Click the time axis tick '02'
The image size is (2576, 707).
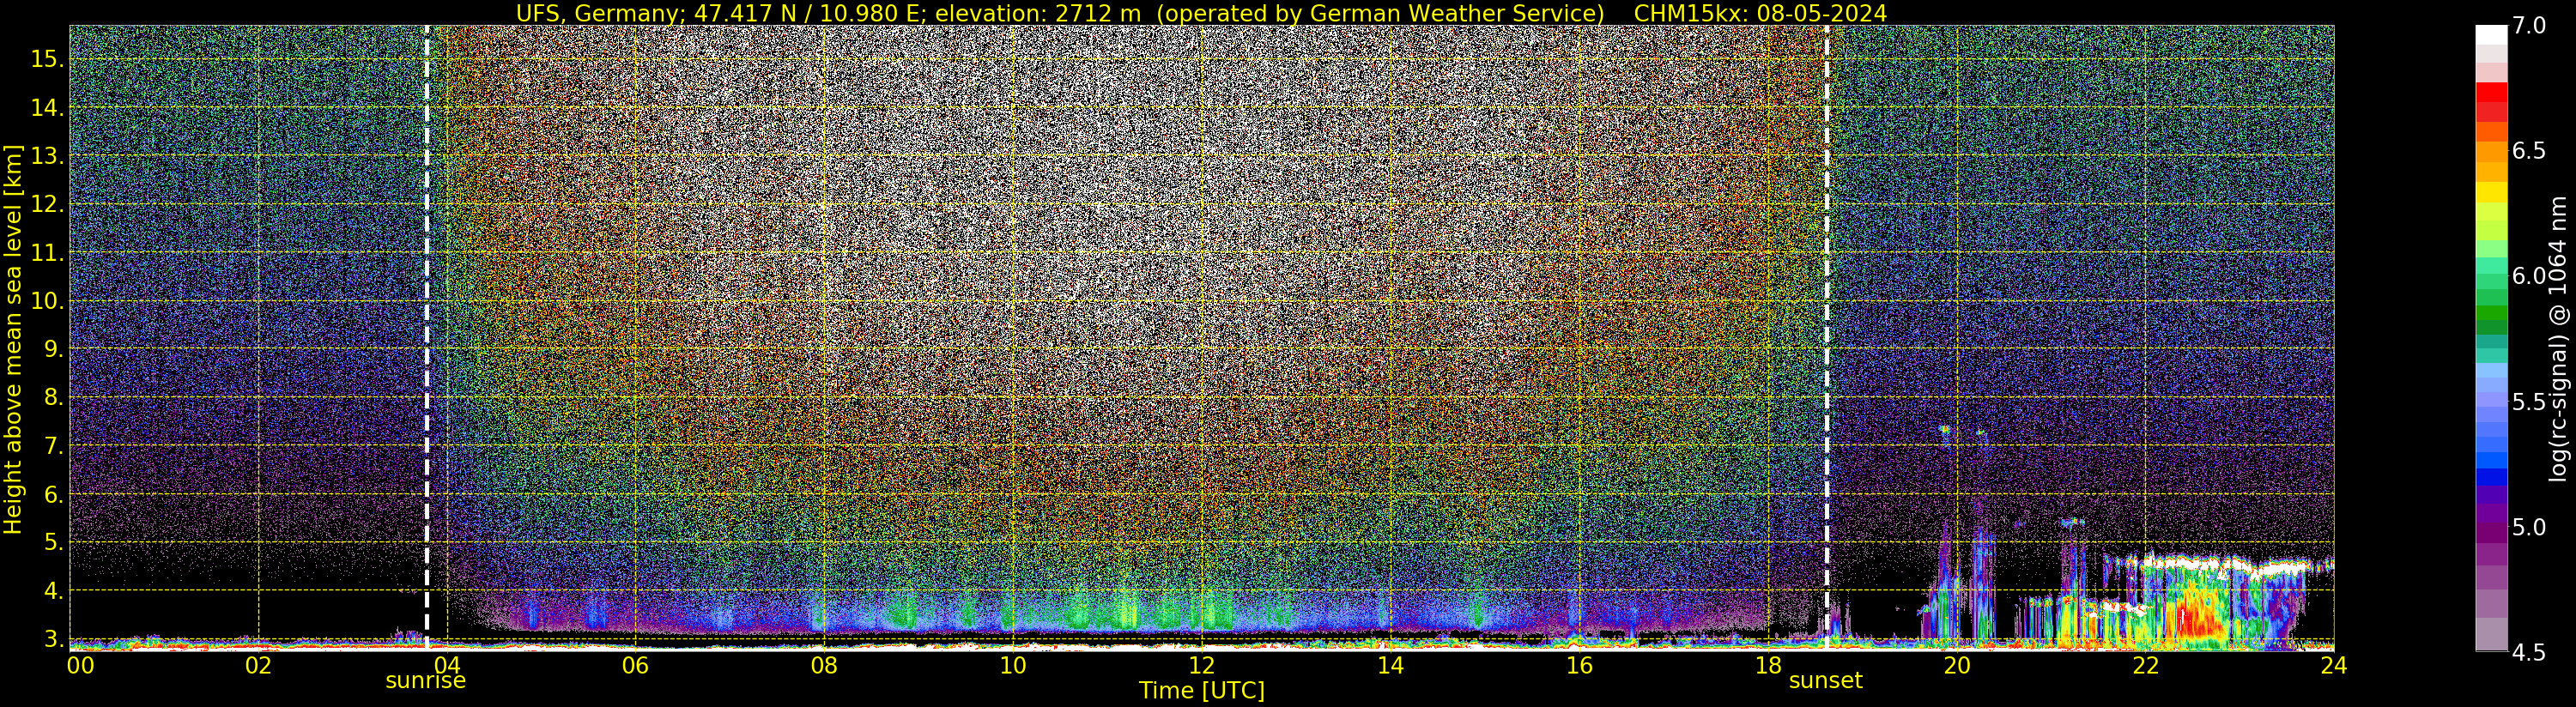click(258, 665)
